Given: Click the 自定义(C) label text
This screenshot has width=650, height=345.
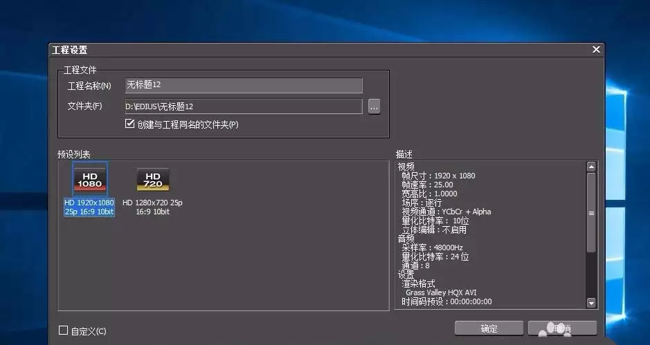Looking at the screenshot, I should click(89, 331).
